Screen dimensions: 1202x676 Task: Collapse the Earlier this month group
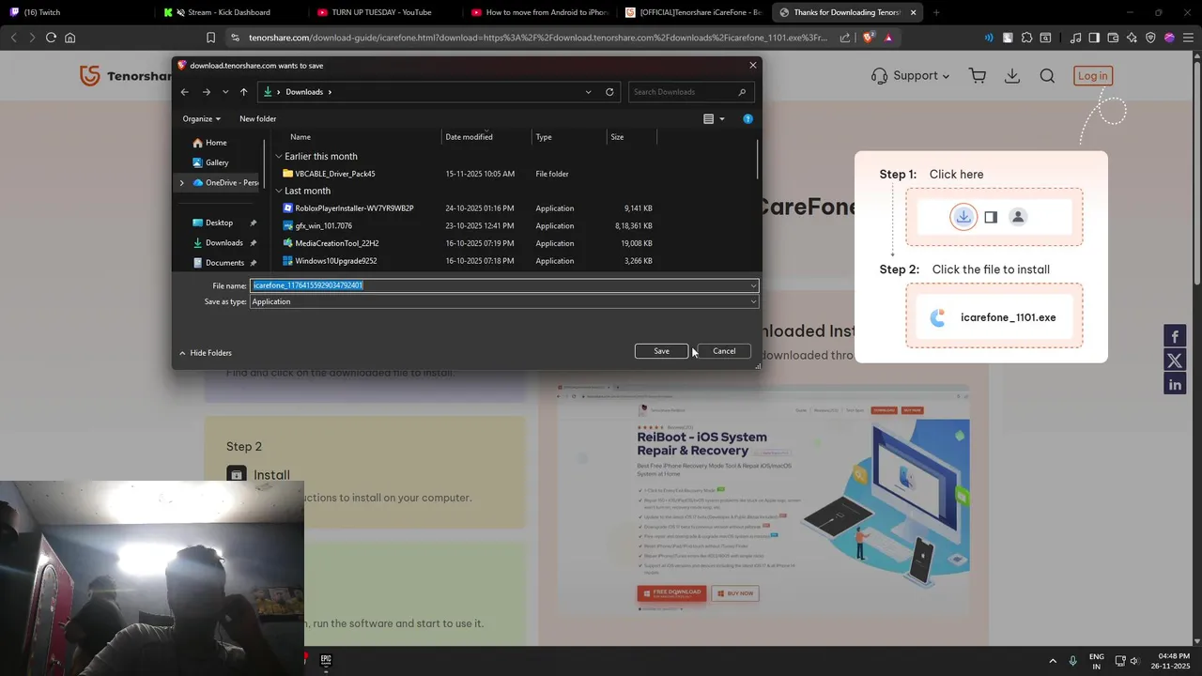[x=279, y=157]
